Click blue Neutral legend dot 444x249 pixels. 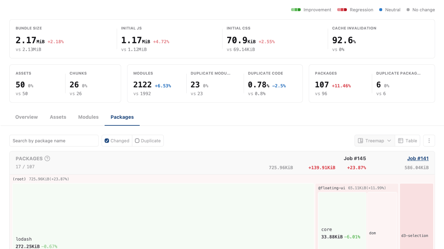[x=381, y=10]
